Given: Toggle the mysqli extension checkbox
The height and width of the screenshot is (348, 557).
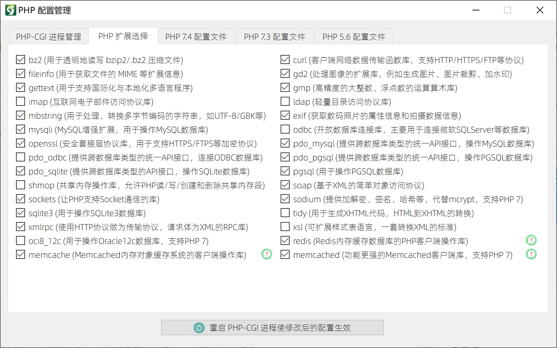Looking at the screenshot, I should tap(21, 129).
